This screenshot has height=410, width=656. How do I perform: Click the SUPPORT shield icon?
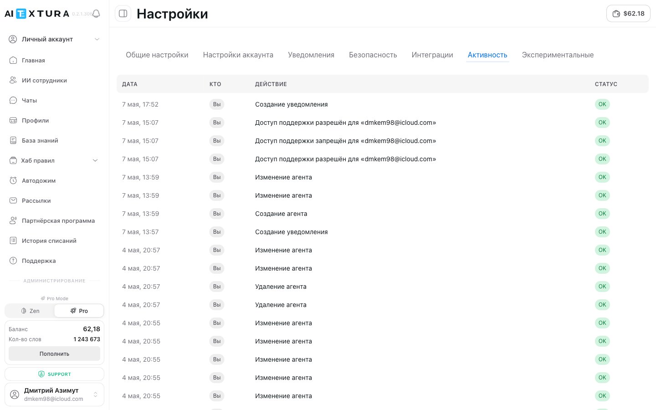41,374
